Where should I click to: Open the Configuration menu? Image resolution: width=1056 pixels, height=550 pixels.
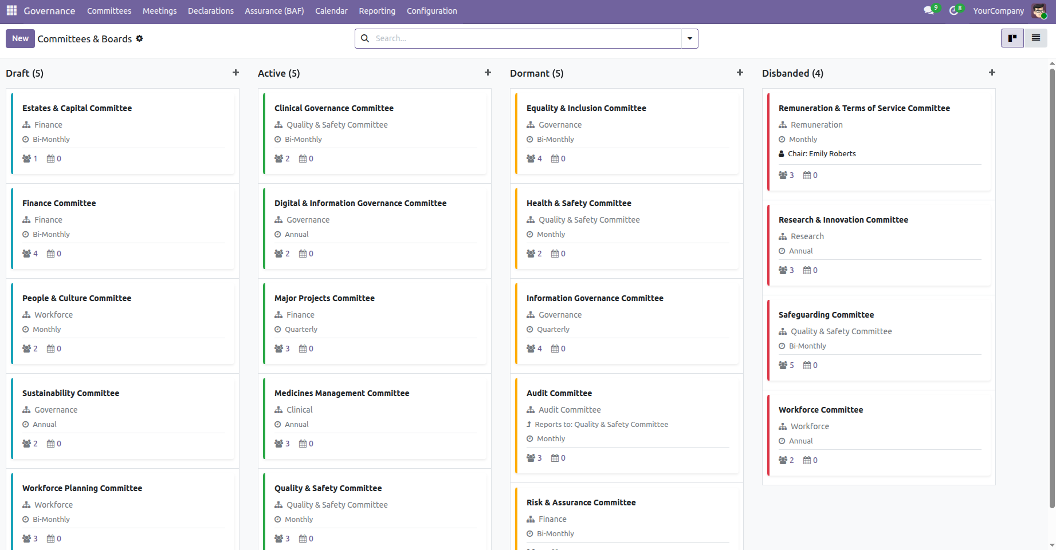(432, 11)
